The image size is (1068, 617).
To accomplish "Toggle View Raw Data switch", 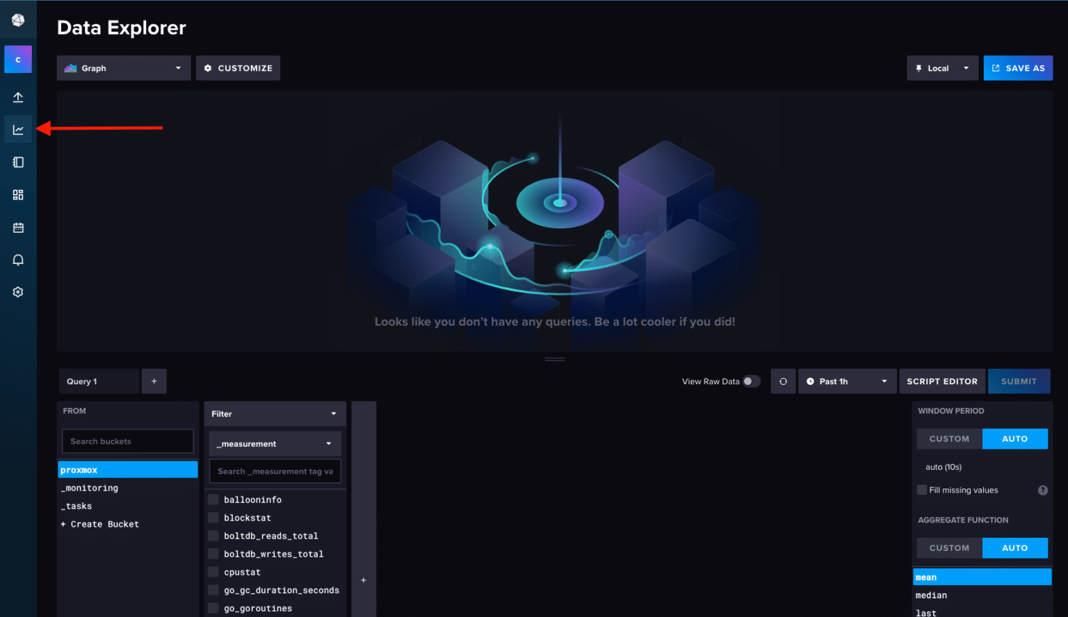I will [751, 381].
